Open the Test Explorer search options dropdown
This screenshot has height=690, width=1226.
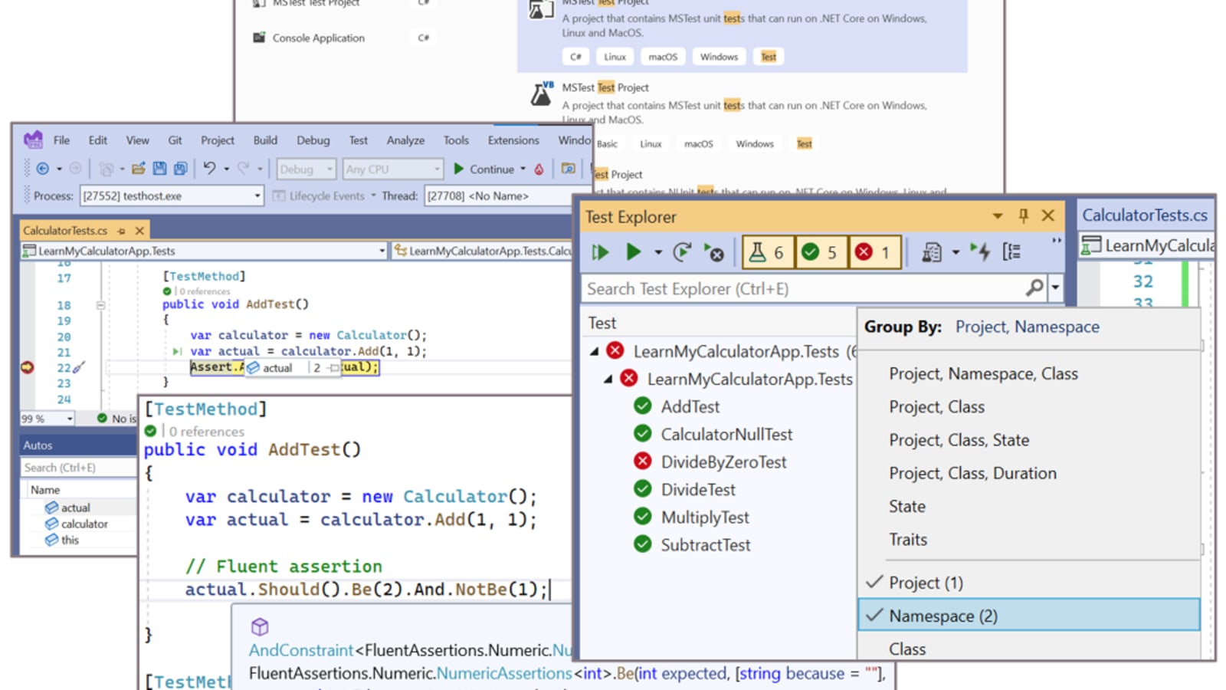1056,288
